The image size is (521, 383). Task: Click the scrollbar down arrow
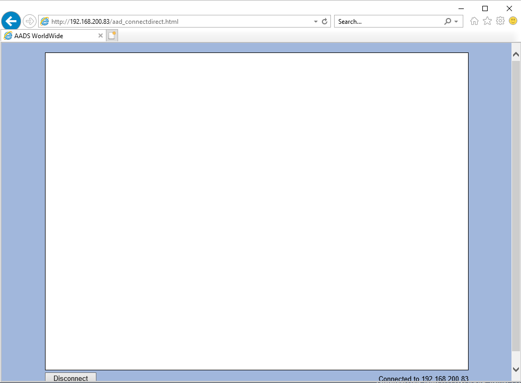click(x=516, y=369)
